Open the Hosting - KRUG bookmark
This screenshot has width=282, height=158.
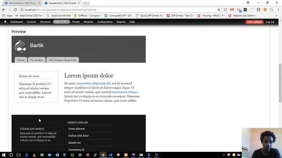click(x=211, y=16)
